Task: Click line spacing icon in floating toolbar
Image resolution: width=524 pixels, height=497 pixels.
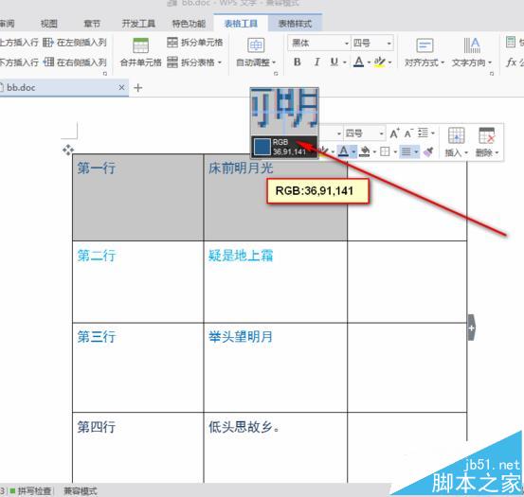Action: point(424,133)
